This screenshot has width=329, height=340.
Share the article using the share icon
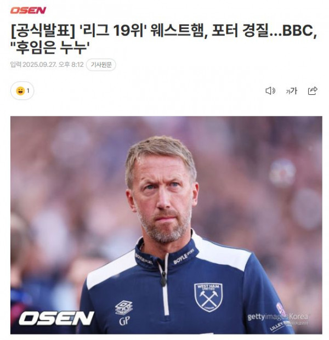pos(313,90)
